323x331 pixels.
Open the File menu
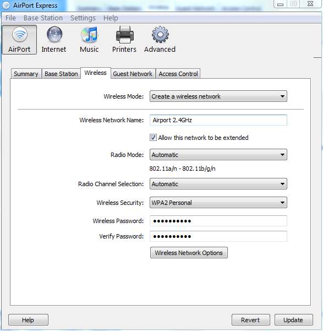(10, 18)
